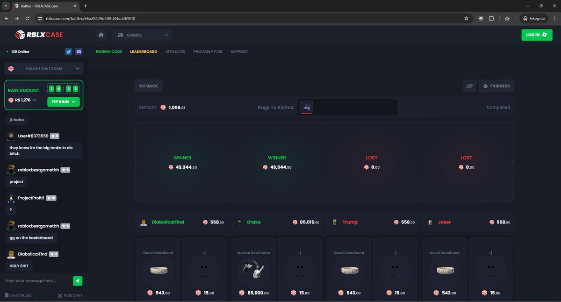Toggle the bookmark star in the address bar
561x302 pixels.
[466, 18]
